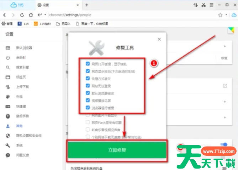Click the 上传下载 arrows icon in sidebar

click(x=8, y=87)
